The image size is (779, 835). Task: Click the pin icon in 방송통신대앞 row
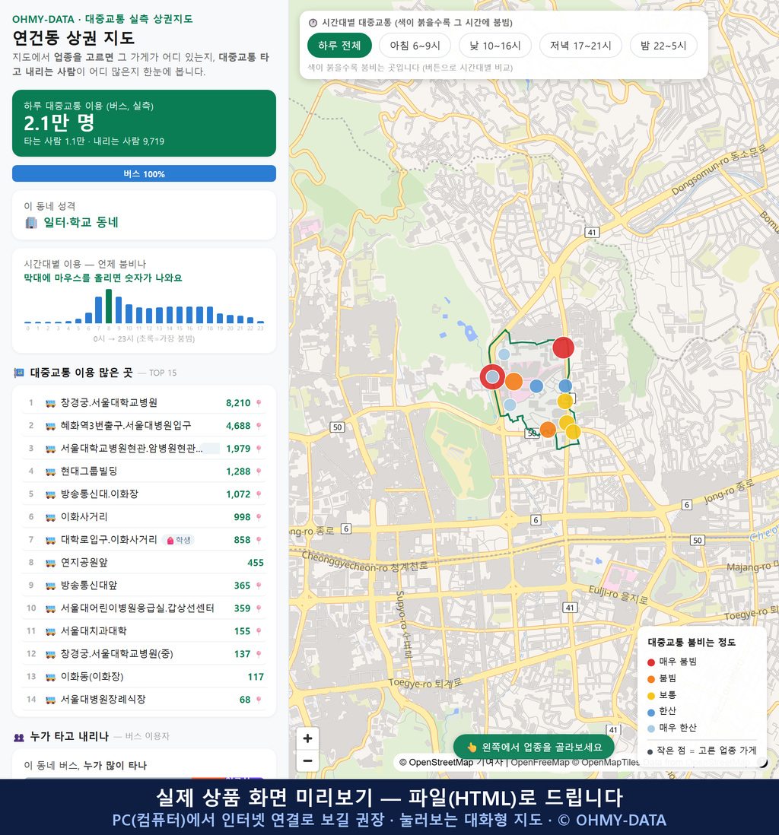pos(259,586)
